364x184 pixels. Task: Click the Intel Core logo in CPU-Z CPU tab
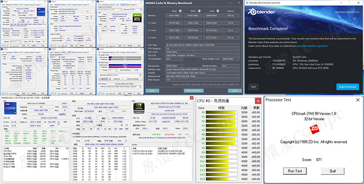coord(41,12)
